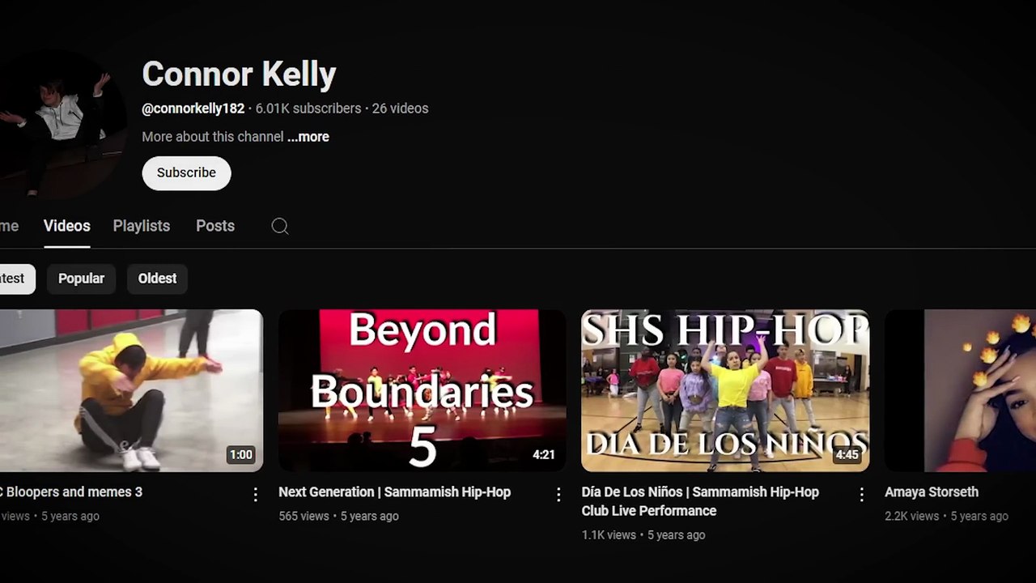
Task: Play the Beyond Boundaries 5 thumbnail
Action: click(x=422, y=390)
